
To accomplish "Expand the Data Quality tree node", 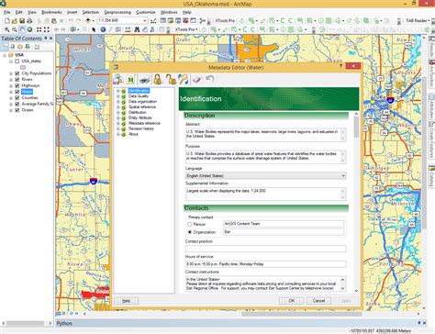I will point(118,96).
